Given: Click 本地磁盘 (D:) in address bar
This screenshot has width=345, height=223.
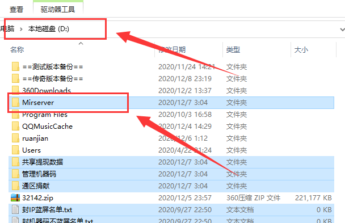Looking at the screenshot, I should (49, 29).
